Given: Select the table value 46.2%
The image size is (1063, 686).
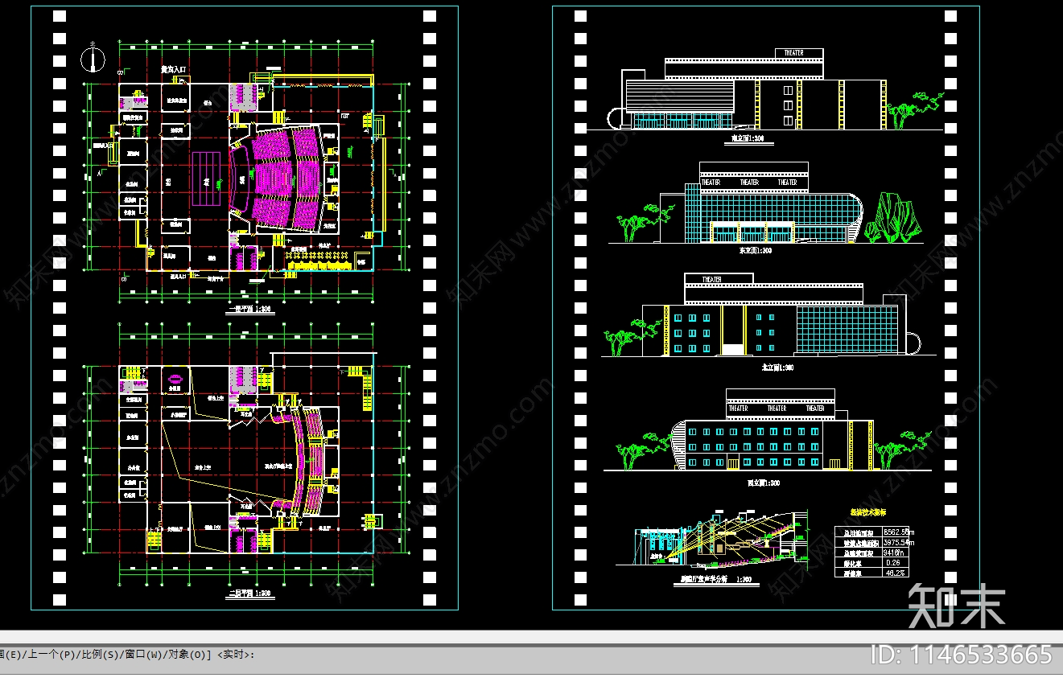Looking at the screenshot, I should 895,573.
